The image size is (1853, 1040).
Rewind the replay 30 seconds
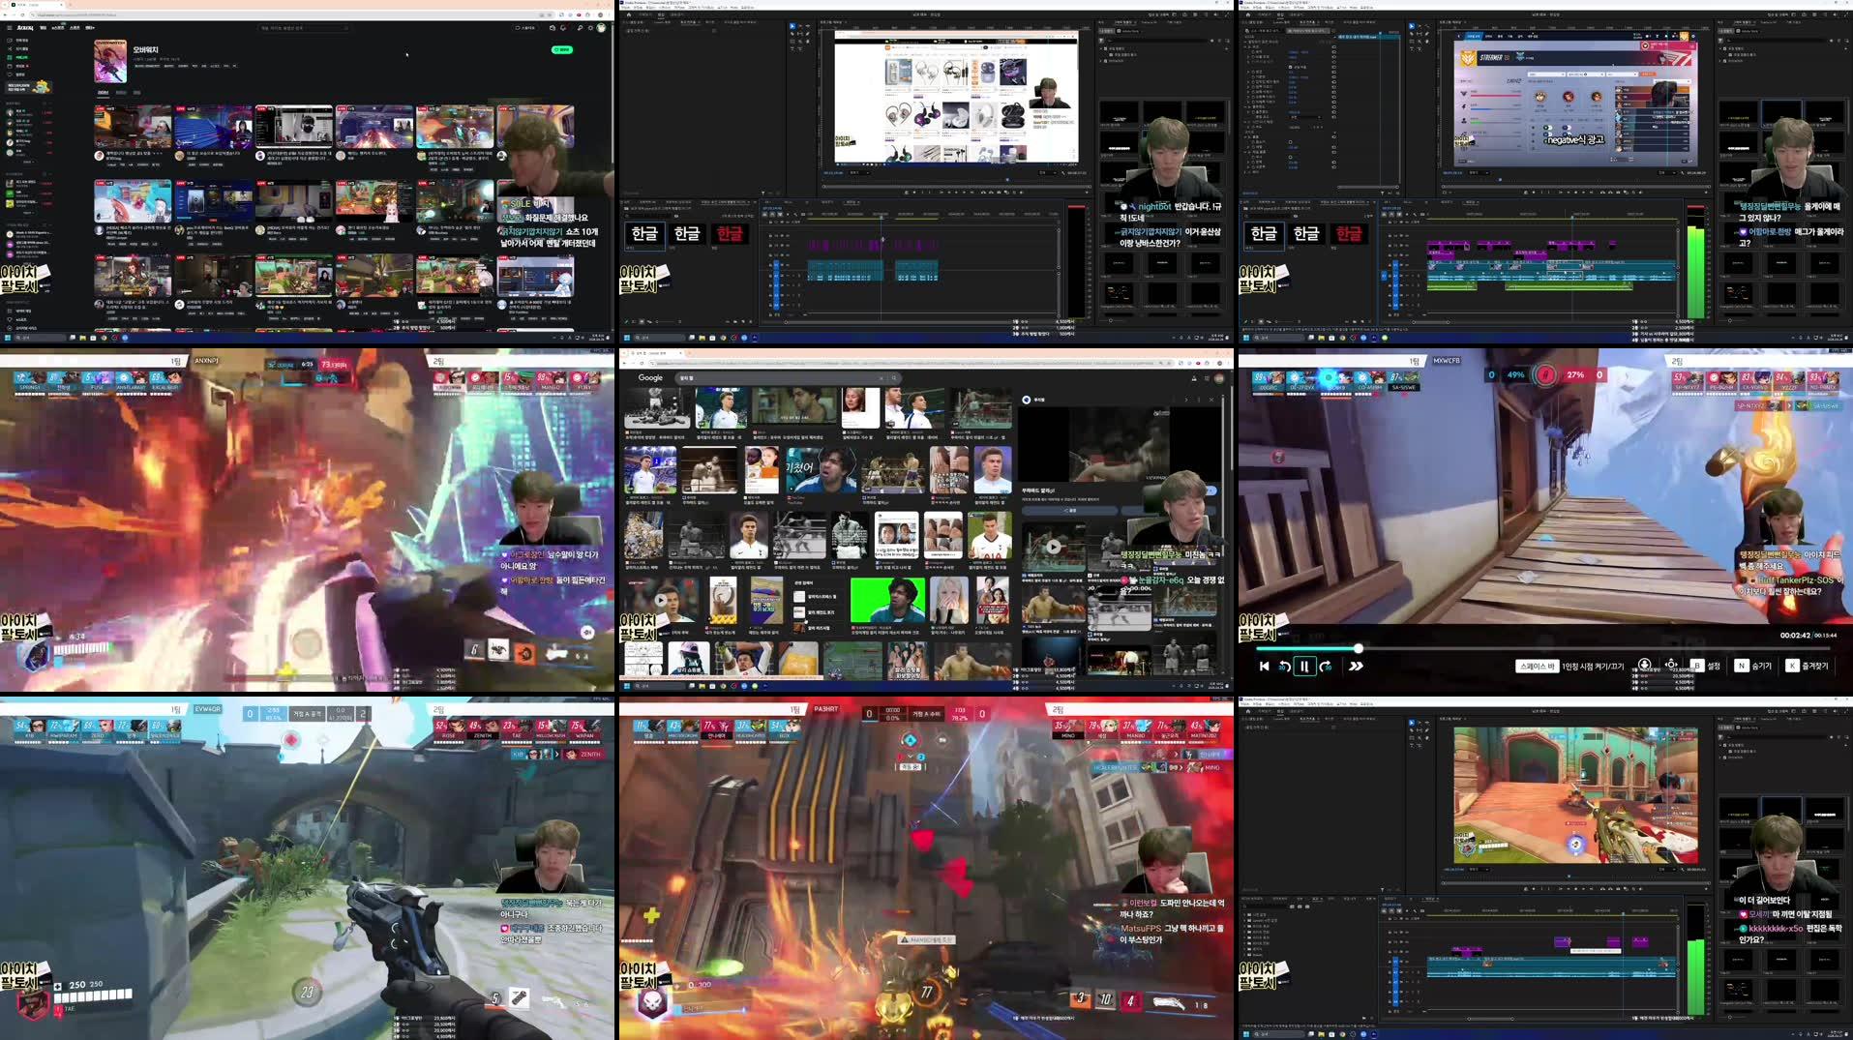[1284, 666]
